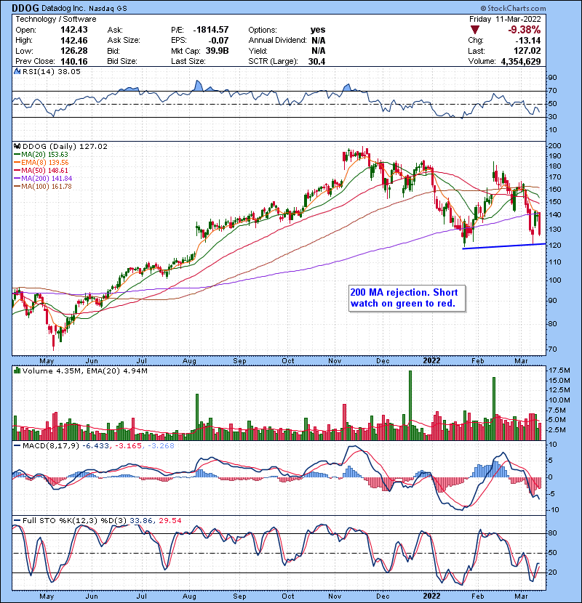Click the Volume 4.35M, EMA(20) 4.94M label
The width and height of the screenshot is (582, 603).
coord(84,371)
